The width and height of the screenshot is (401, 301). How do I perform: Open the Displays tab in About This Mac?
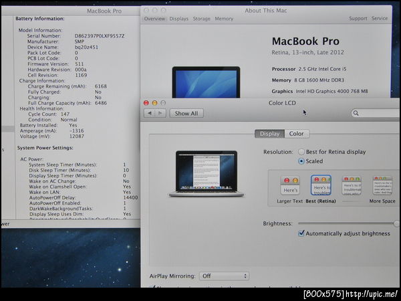pyautogui.click(x=178, y=19)
